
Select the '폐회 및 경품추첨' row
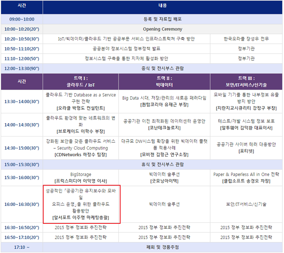[x=163, y=247]
